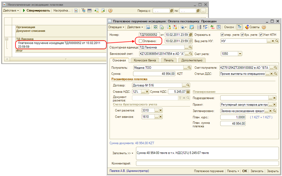
Task: Uncheck the Учет КПН checkbox
Action: 260,34
